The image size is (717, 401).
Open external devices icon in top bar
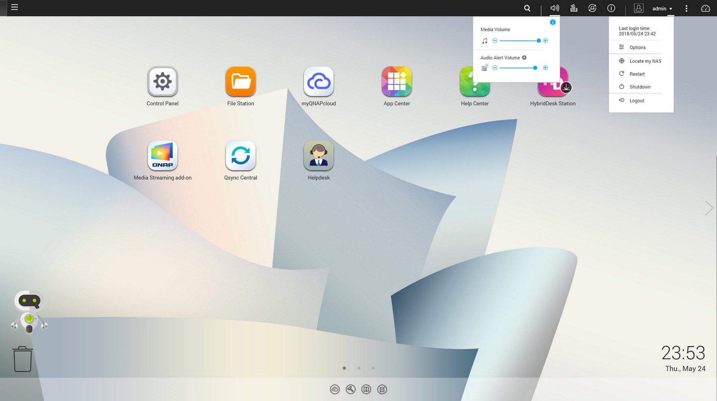592,8
